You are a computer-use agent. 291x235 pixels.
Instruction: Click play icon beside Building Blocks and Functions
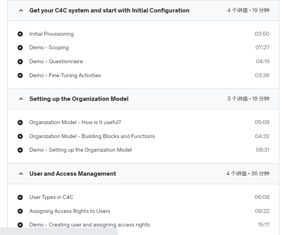pyautogui.click(x=20, y=136)
